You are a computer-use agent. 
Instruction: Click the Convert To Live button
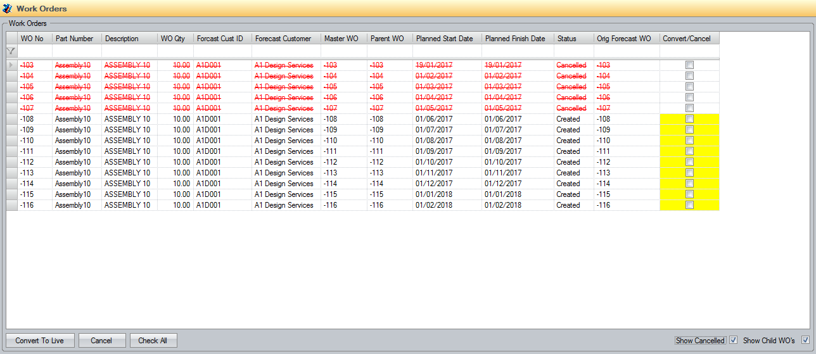(40, 341)
